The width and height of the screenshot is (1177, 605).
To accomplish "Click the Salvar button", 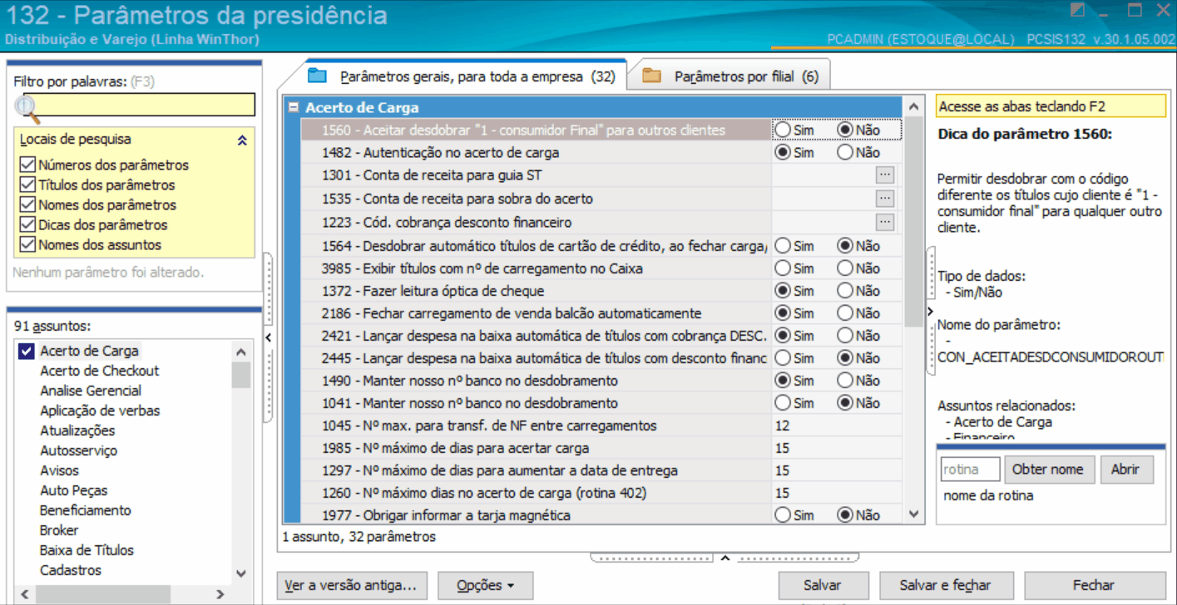I will (823, 586).
